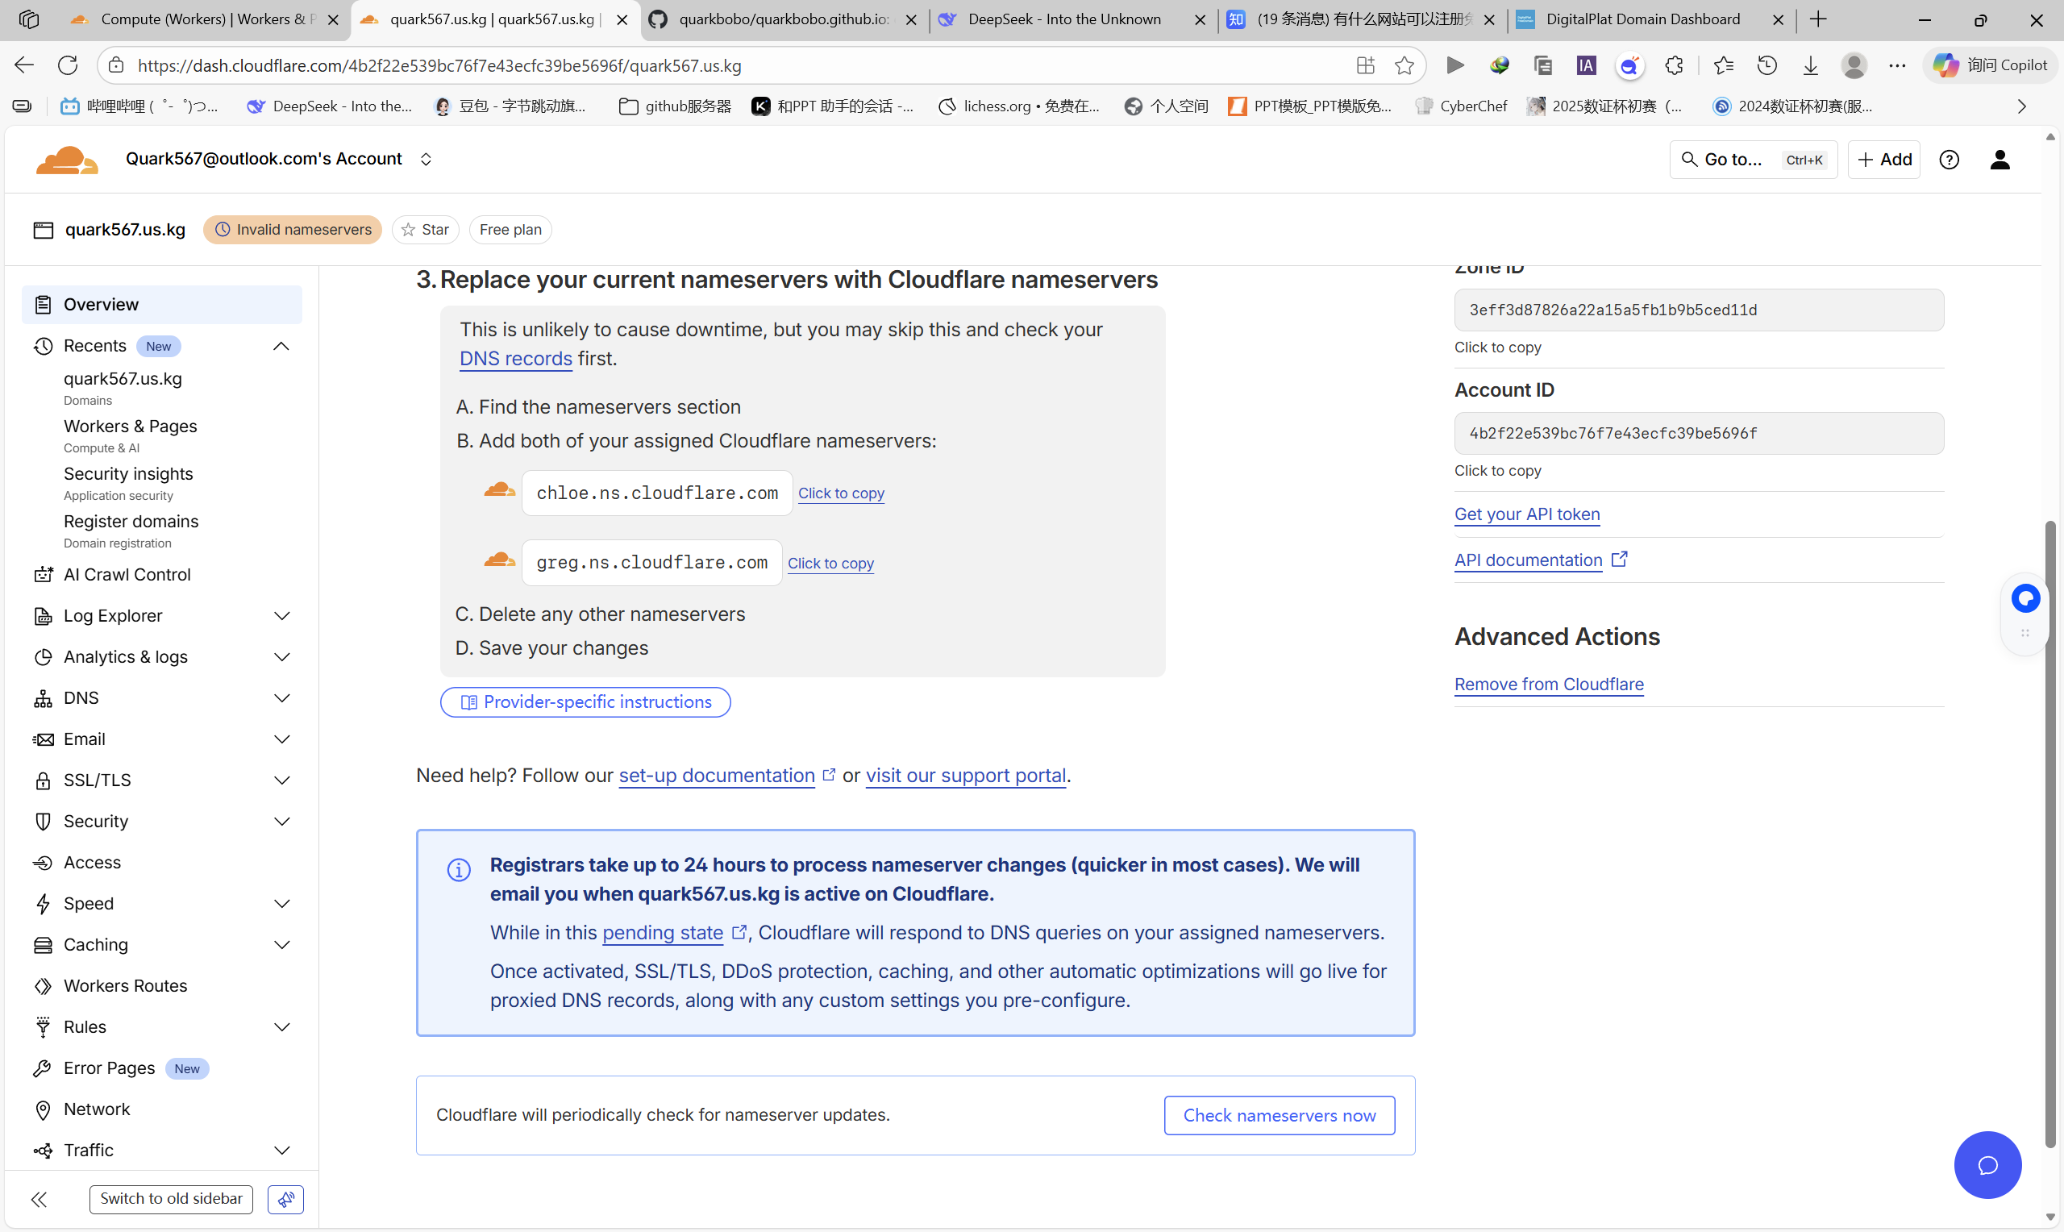Open the user profile icon
Image resolution: width=2064 pixels, height=1232 pixels.
tap(1999, 160)
